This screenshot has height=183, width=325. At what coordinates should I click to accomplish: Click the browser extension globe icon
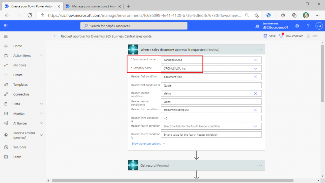[x=269, y=15]
